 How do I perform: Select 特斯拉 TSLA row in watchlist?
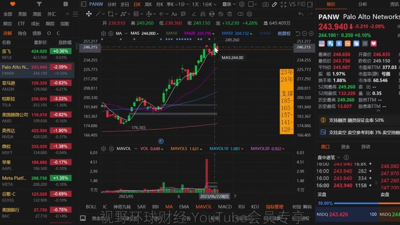(x=37, y=102)
